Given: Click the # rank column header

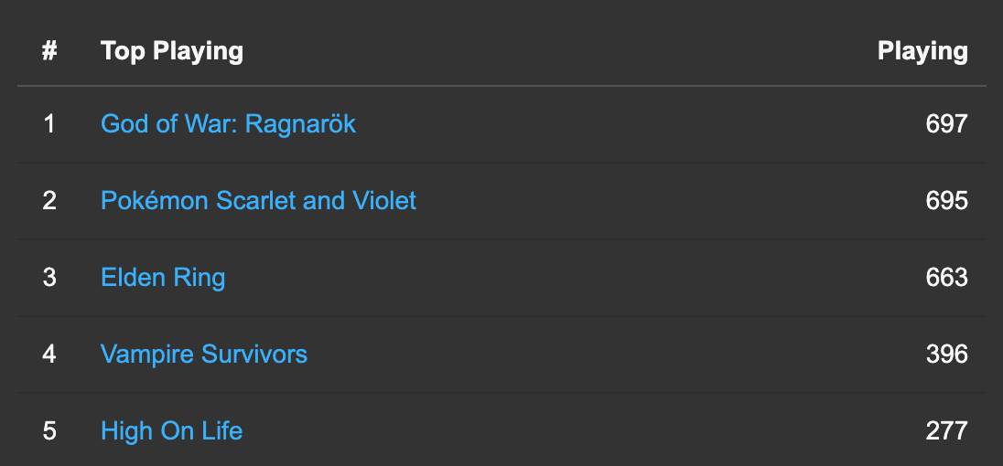Looking at the screenshot, I should pyautogui.click(x=49, y=51).
